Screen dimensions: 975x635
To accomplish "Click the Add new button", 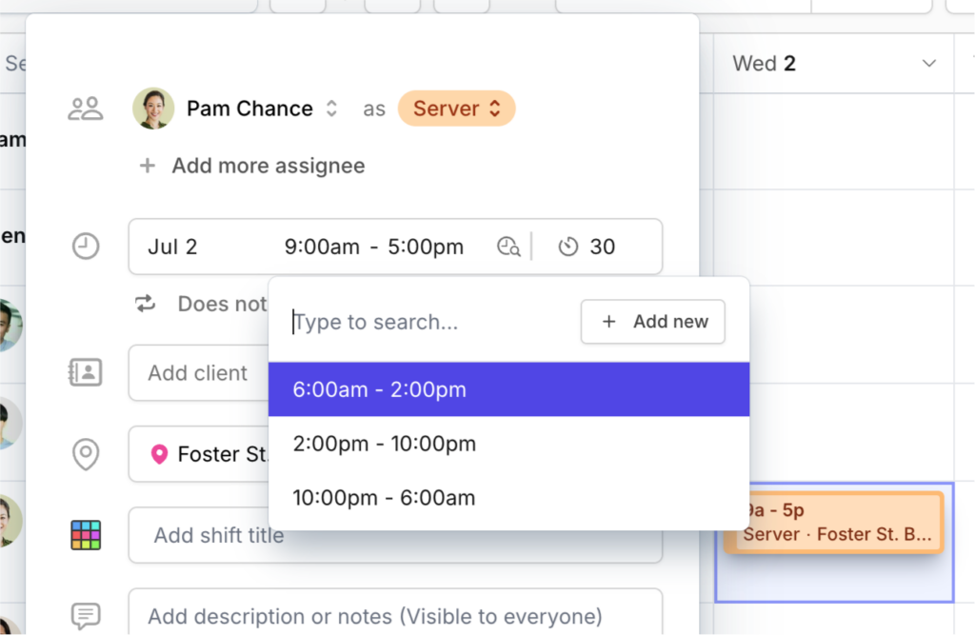I will pyautogui.click(x=653, y=322).
